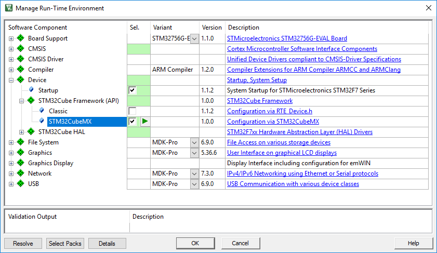The height and width of the screenshot is (253, 437).
Task: Open Compiler Extensions for ARM Compiler link
Action: point(314,70)
